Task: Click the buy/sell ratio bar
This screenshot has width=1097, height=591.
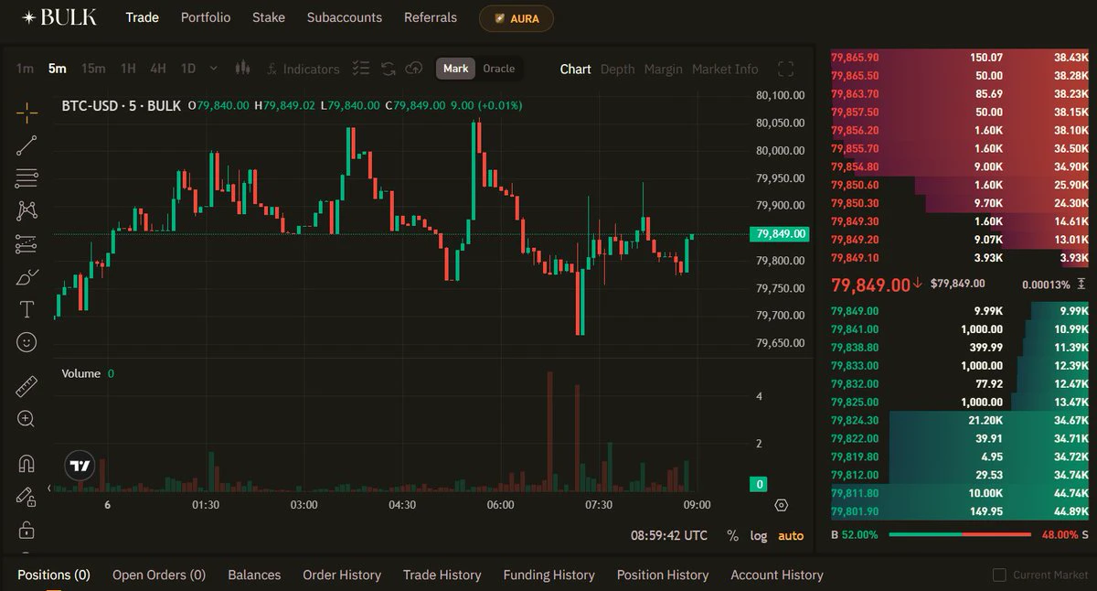Action: [x=959, y=534]
